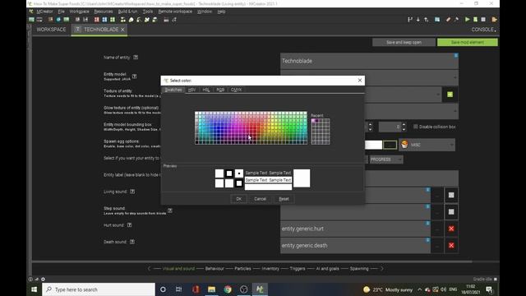Click the white square button in Living sound row
Viewport: 526px width, 296px height.
pos(451,195)
